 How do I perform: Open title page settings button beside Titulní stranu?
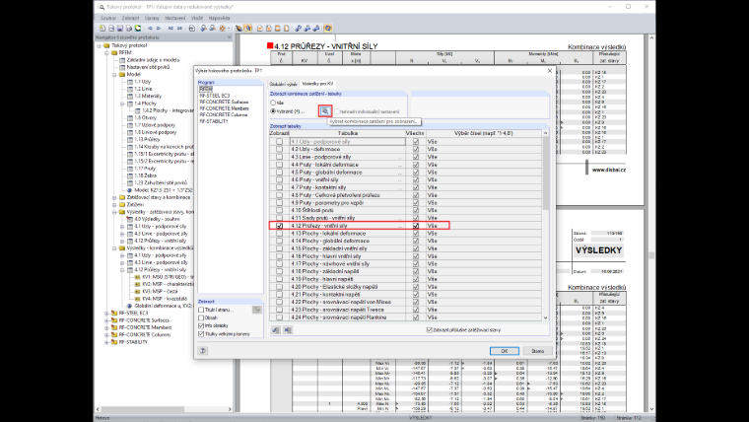(x=257, y=310)
